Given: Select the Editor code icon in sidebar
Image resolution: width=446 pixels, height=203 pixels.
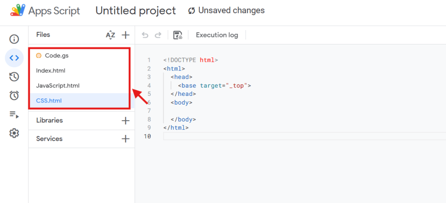Looking at the screenshot, I should click(14, 58).
